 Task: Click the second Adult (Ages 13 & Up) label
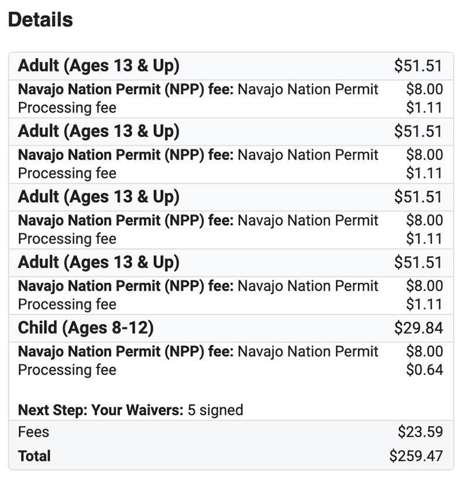pos(98,131)
